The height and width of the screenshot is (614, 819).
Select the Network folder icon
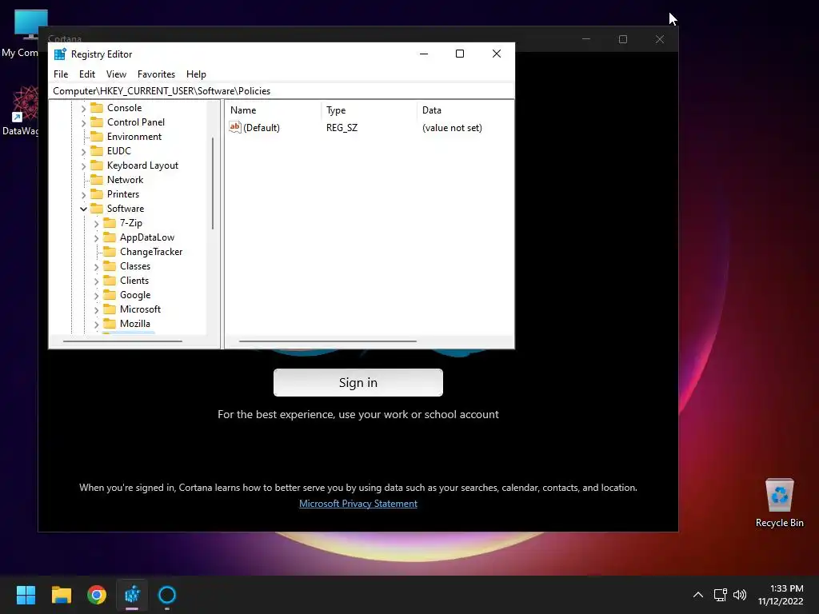97,180
